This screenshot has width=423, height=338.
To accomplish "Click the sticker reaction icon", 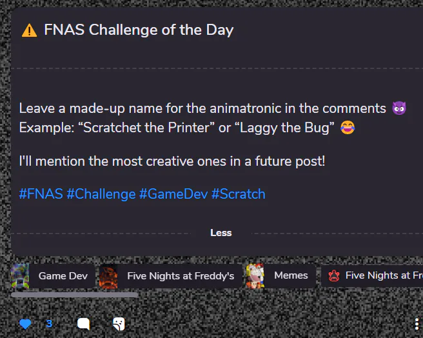I will click(118, 324).
